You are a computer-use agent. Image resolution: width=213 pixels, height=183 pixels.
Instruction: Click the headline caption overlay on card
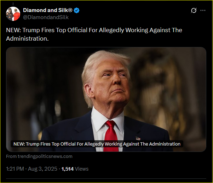tap(97, 144)
